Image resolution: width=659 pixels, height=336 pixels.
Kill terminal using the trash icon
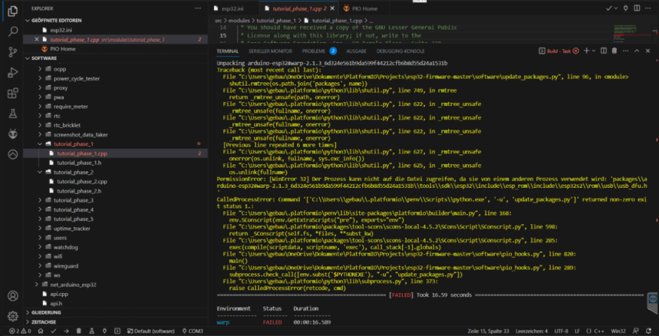point(614,51)
